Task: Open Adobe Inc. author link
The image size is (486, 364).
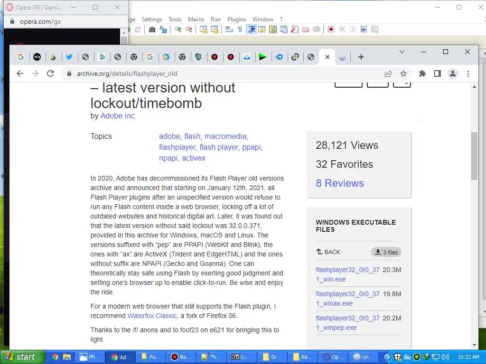Action: tap(118, 116)
